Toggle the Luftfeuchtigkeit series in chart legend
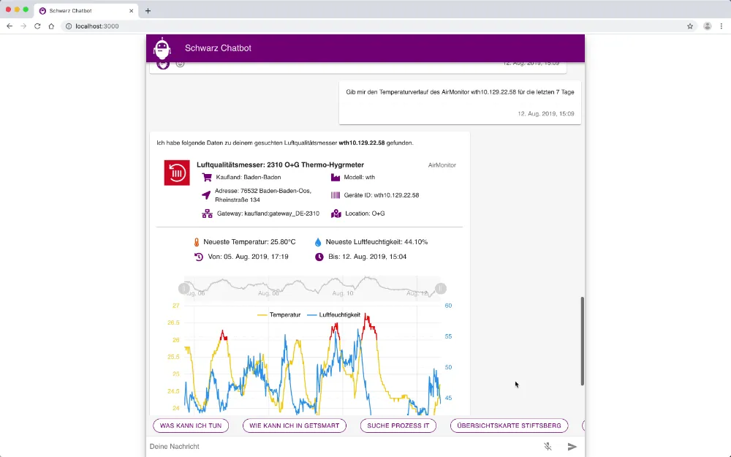 [x=334, y=314]
